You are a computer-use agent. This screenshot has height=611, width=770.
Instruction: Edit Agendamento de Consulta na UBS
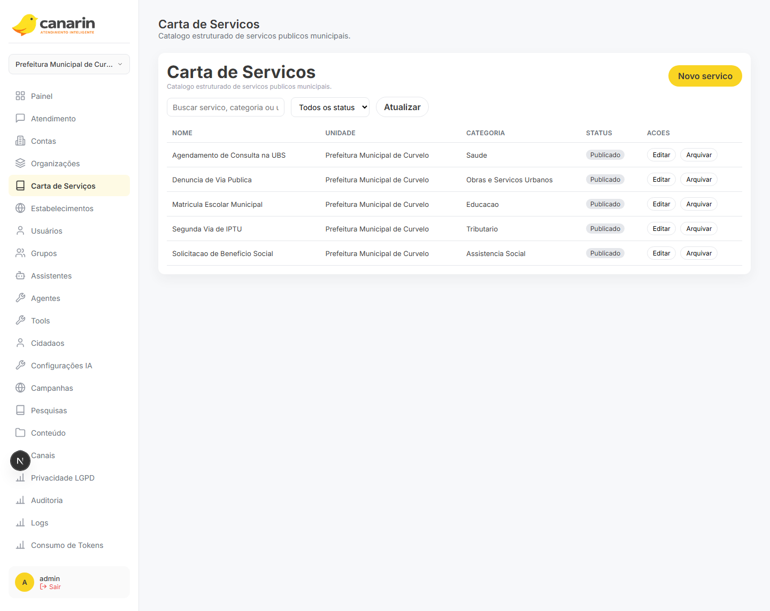coord(661,155)
